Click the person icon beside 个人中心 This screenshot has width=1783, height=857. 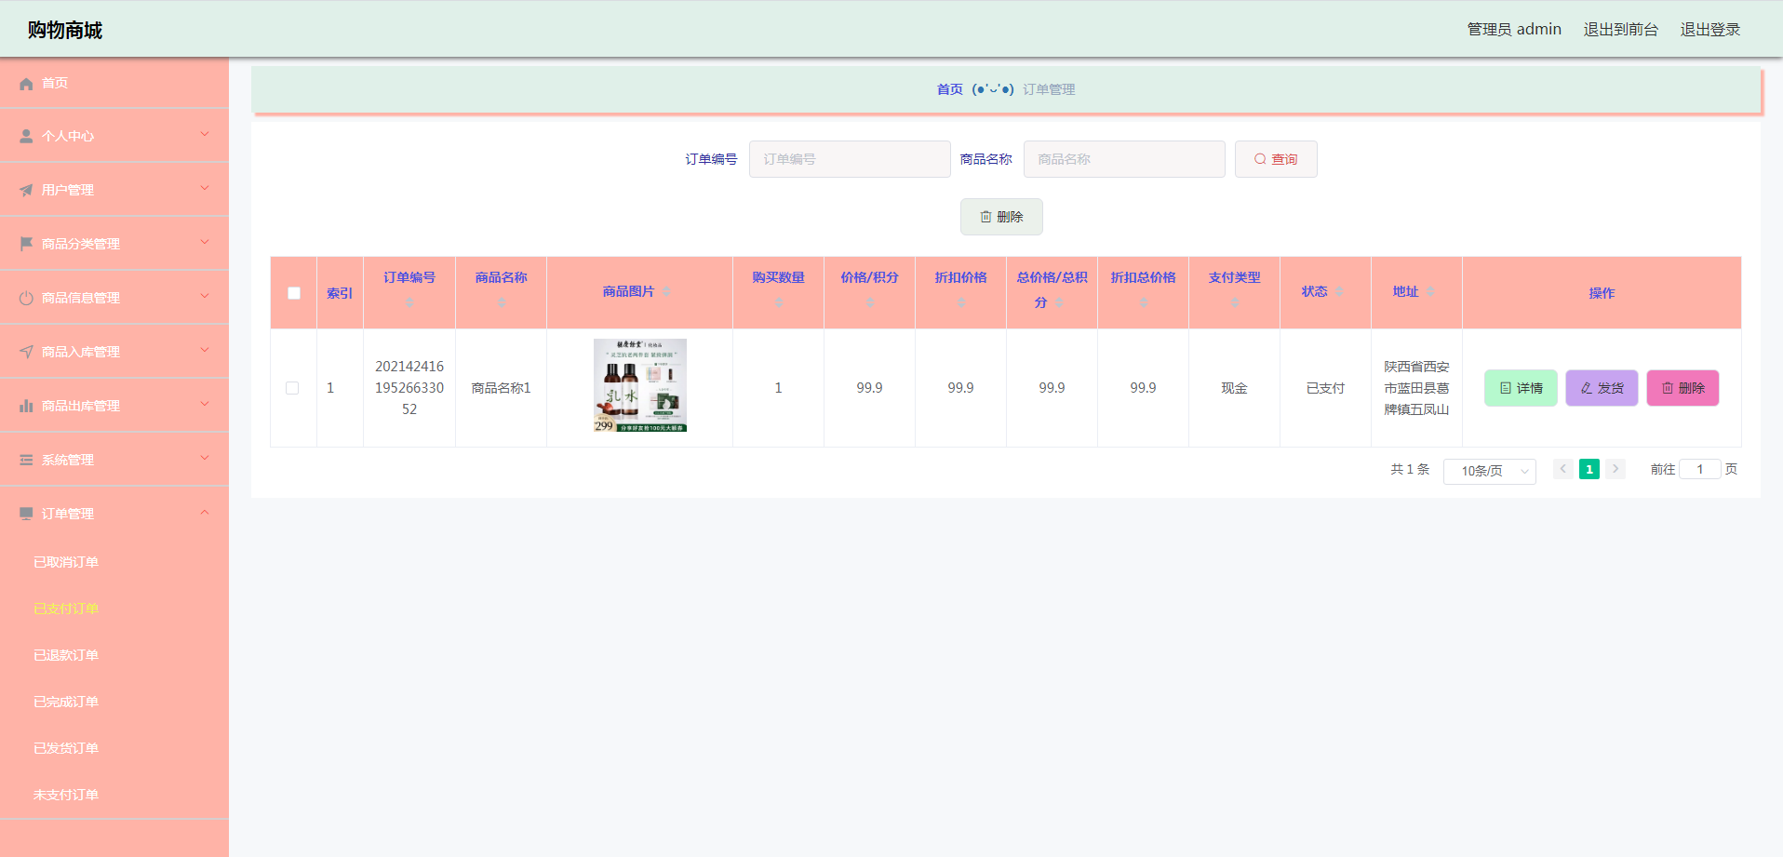coord(26,136)
